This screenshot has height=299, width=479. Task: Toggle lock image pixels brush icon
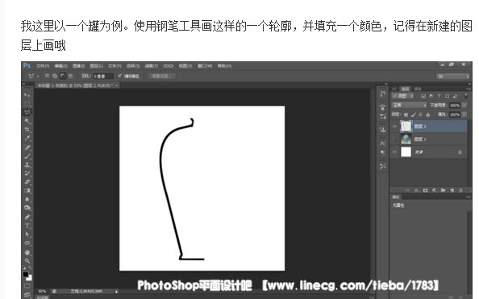[414, 114]
